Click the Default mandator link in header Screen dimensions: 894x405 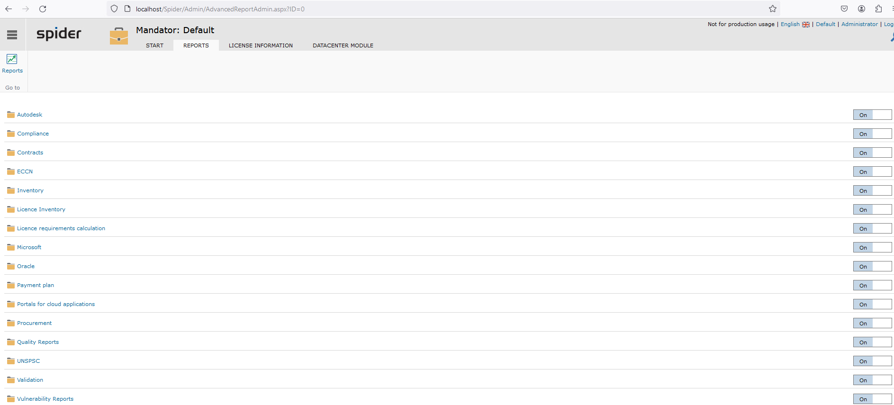(x=825, y=24)
